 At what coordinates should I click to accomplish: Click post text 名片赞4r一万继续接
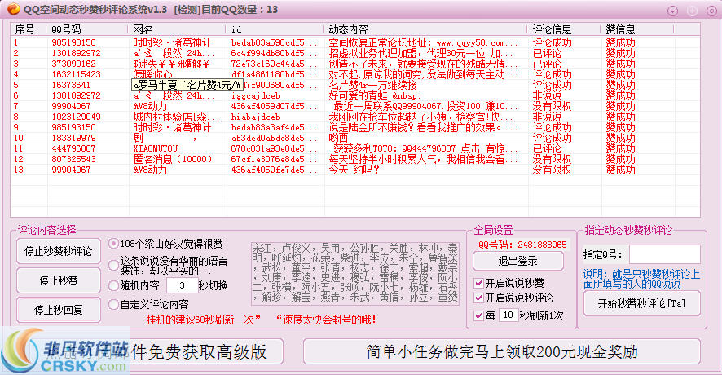point(372,85)
